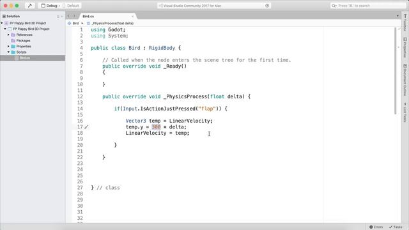Select the Properties folder icon
Image resolution: width=409 pixels, height=230 pixels.
(x=13, y=46)
